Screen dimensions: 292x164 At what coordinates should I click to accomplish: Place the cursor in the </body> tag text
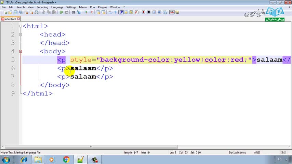click(55, 85)
